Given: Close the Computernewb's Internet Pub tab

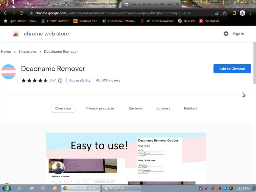Looking at the screenshot, I should (x=58, y=4).
